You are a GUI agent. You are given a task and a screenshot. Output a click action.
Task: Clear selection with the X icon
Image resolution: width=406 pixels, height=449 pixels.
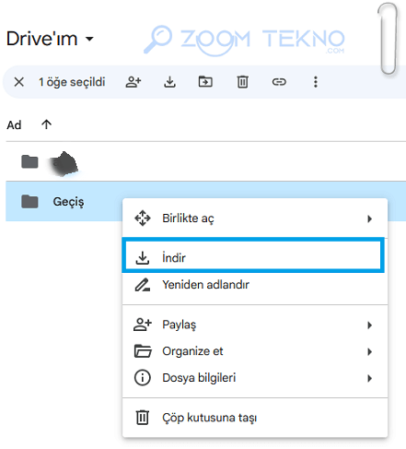point(19,82)
